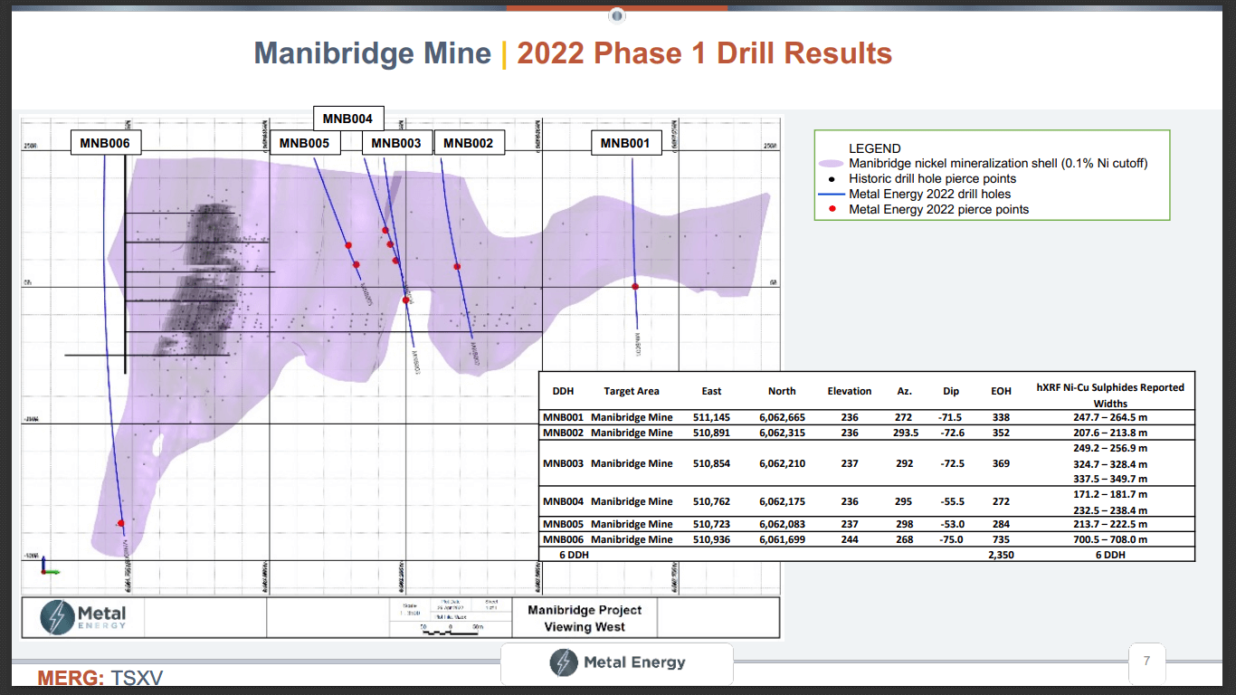This screenshot has height=695, width=1236.
Task: Click the red pierce point on hole MNB001
Action: click(x=635, y=286)
